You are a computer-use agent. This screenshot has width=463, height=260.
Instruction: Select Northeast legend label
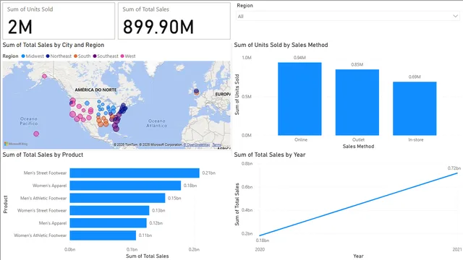61,56
